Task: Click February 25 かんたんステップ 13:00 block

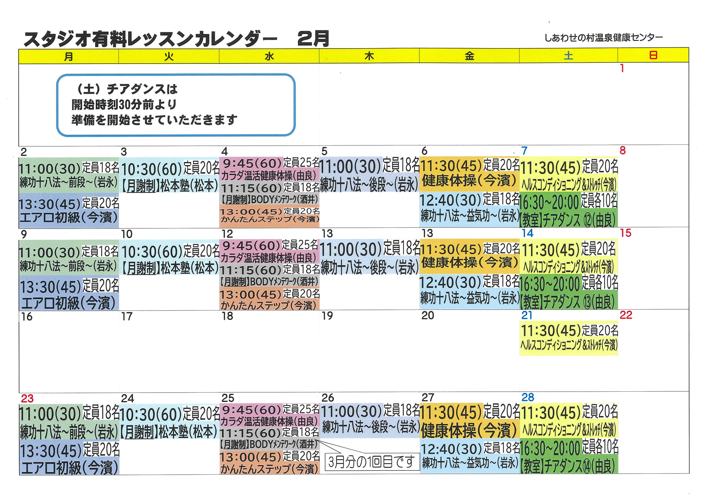Action: point(269,463)
